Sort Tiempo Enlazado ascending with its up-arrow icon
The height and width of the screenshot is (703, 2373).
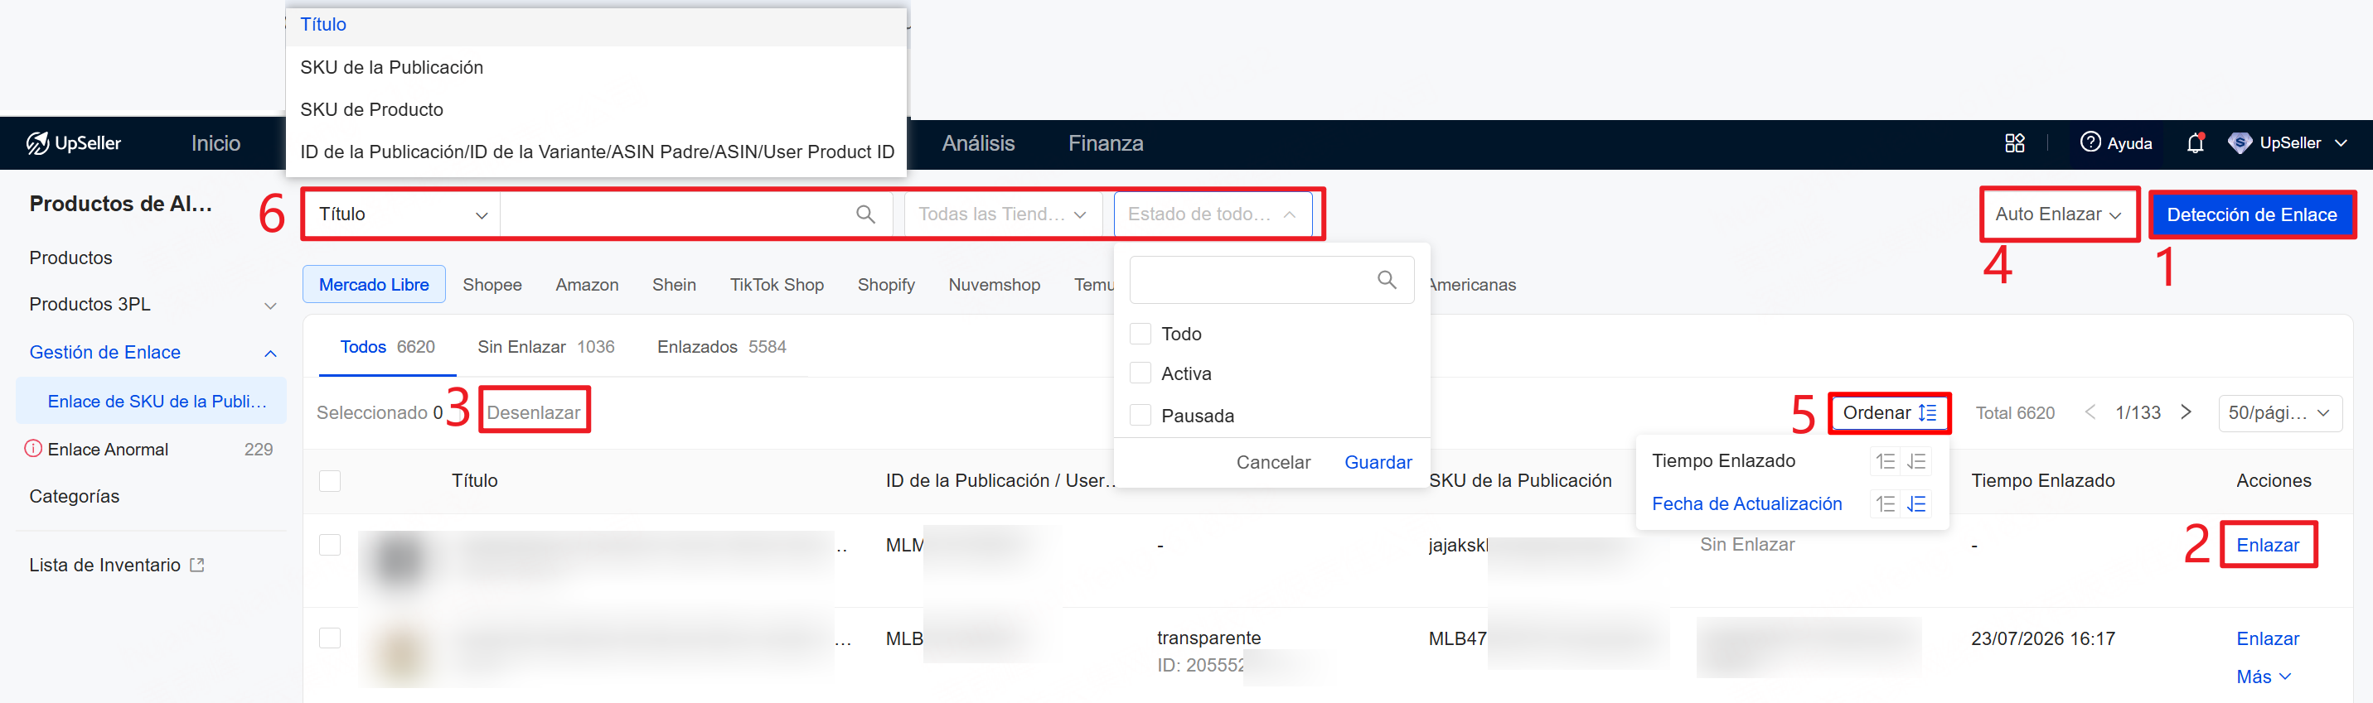pos(1885,461)
